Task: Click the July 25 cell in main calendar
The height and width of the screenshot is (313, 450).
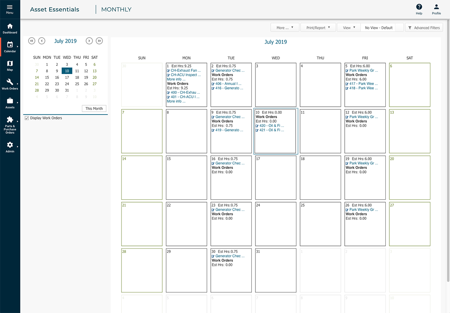Action: (320, 224)
